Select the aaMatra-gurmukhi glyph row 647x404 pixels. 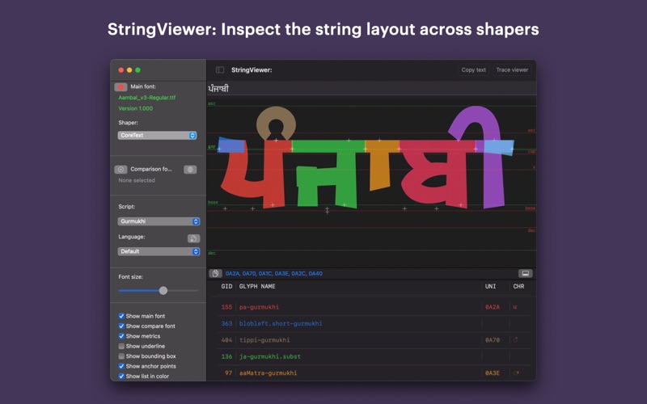[374, 373]
